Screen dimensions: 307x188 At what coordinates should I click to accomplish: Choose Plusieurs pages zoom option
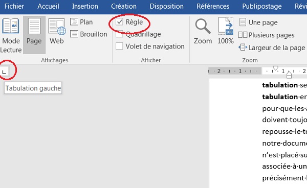tap(266, 35)
